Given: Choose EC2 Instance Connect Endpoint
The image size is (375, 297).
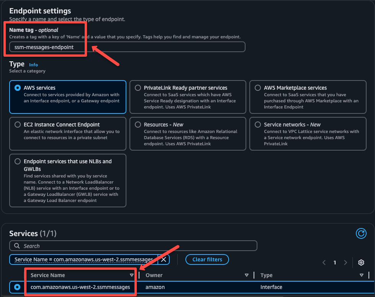Looking at the screenshot, I should click(18, 125).
